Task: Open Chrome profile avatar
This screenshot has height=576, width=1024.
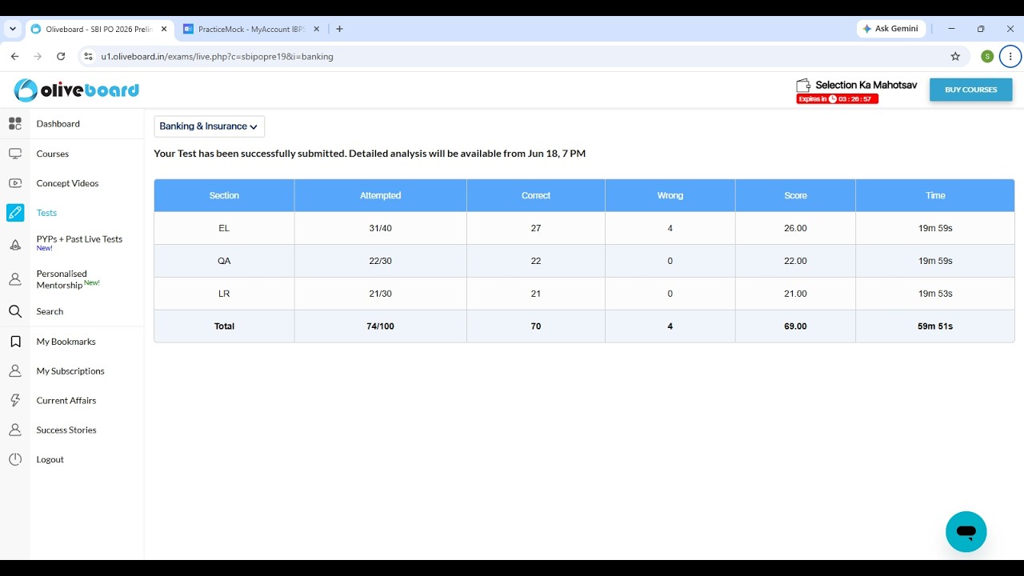Action: 987,57
